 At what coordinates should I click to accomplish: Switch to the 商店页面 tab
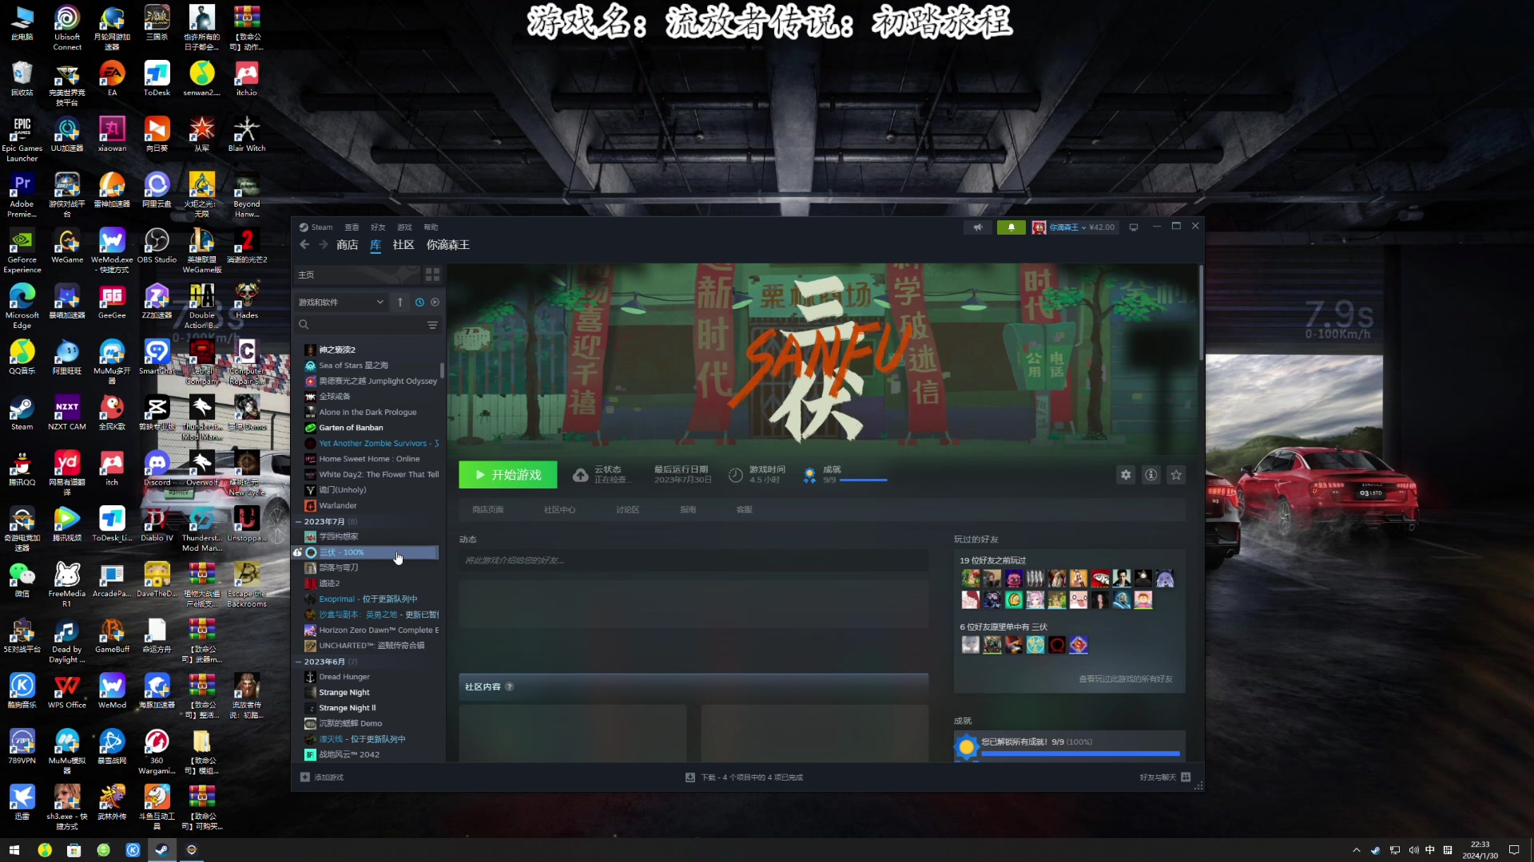click(x=487, y=510)
